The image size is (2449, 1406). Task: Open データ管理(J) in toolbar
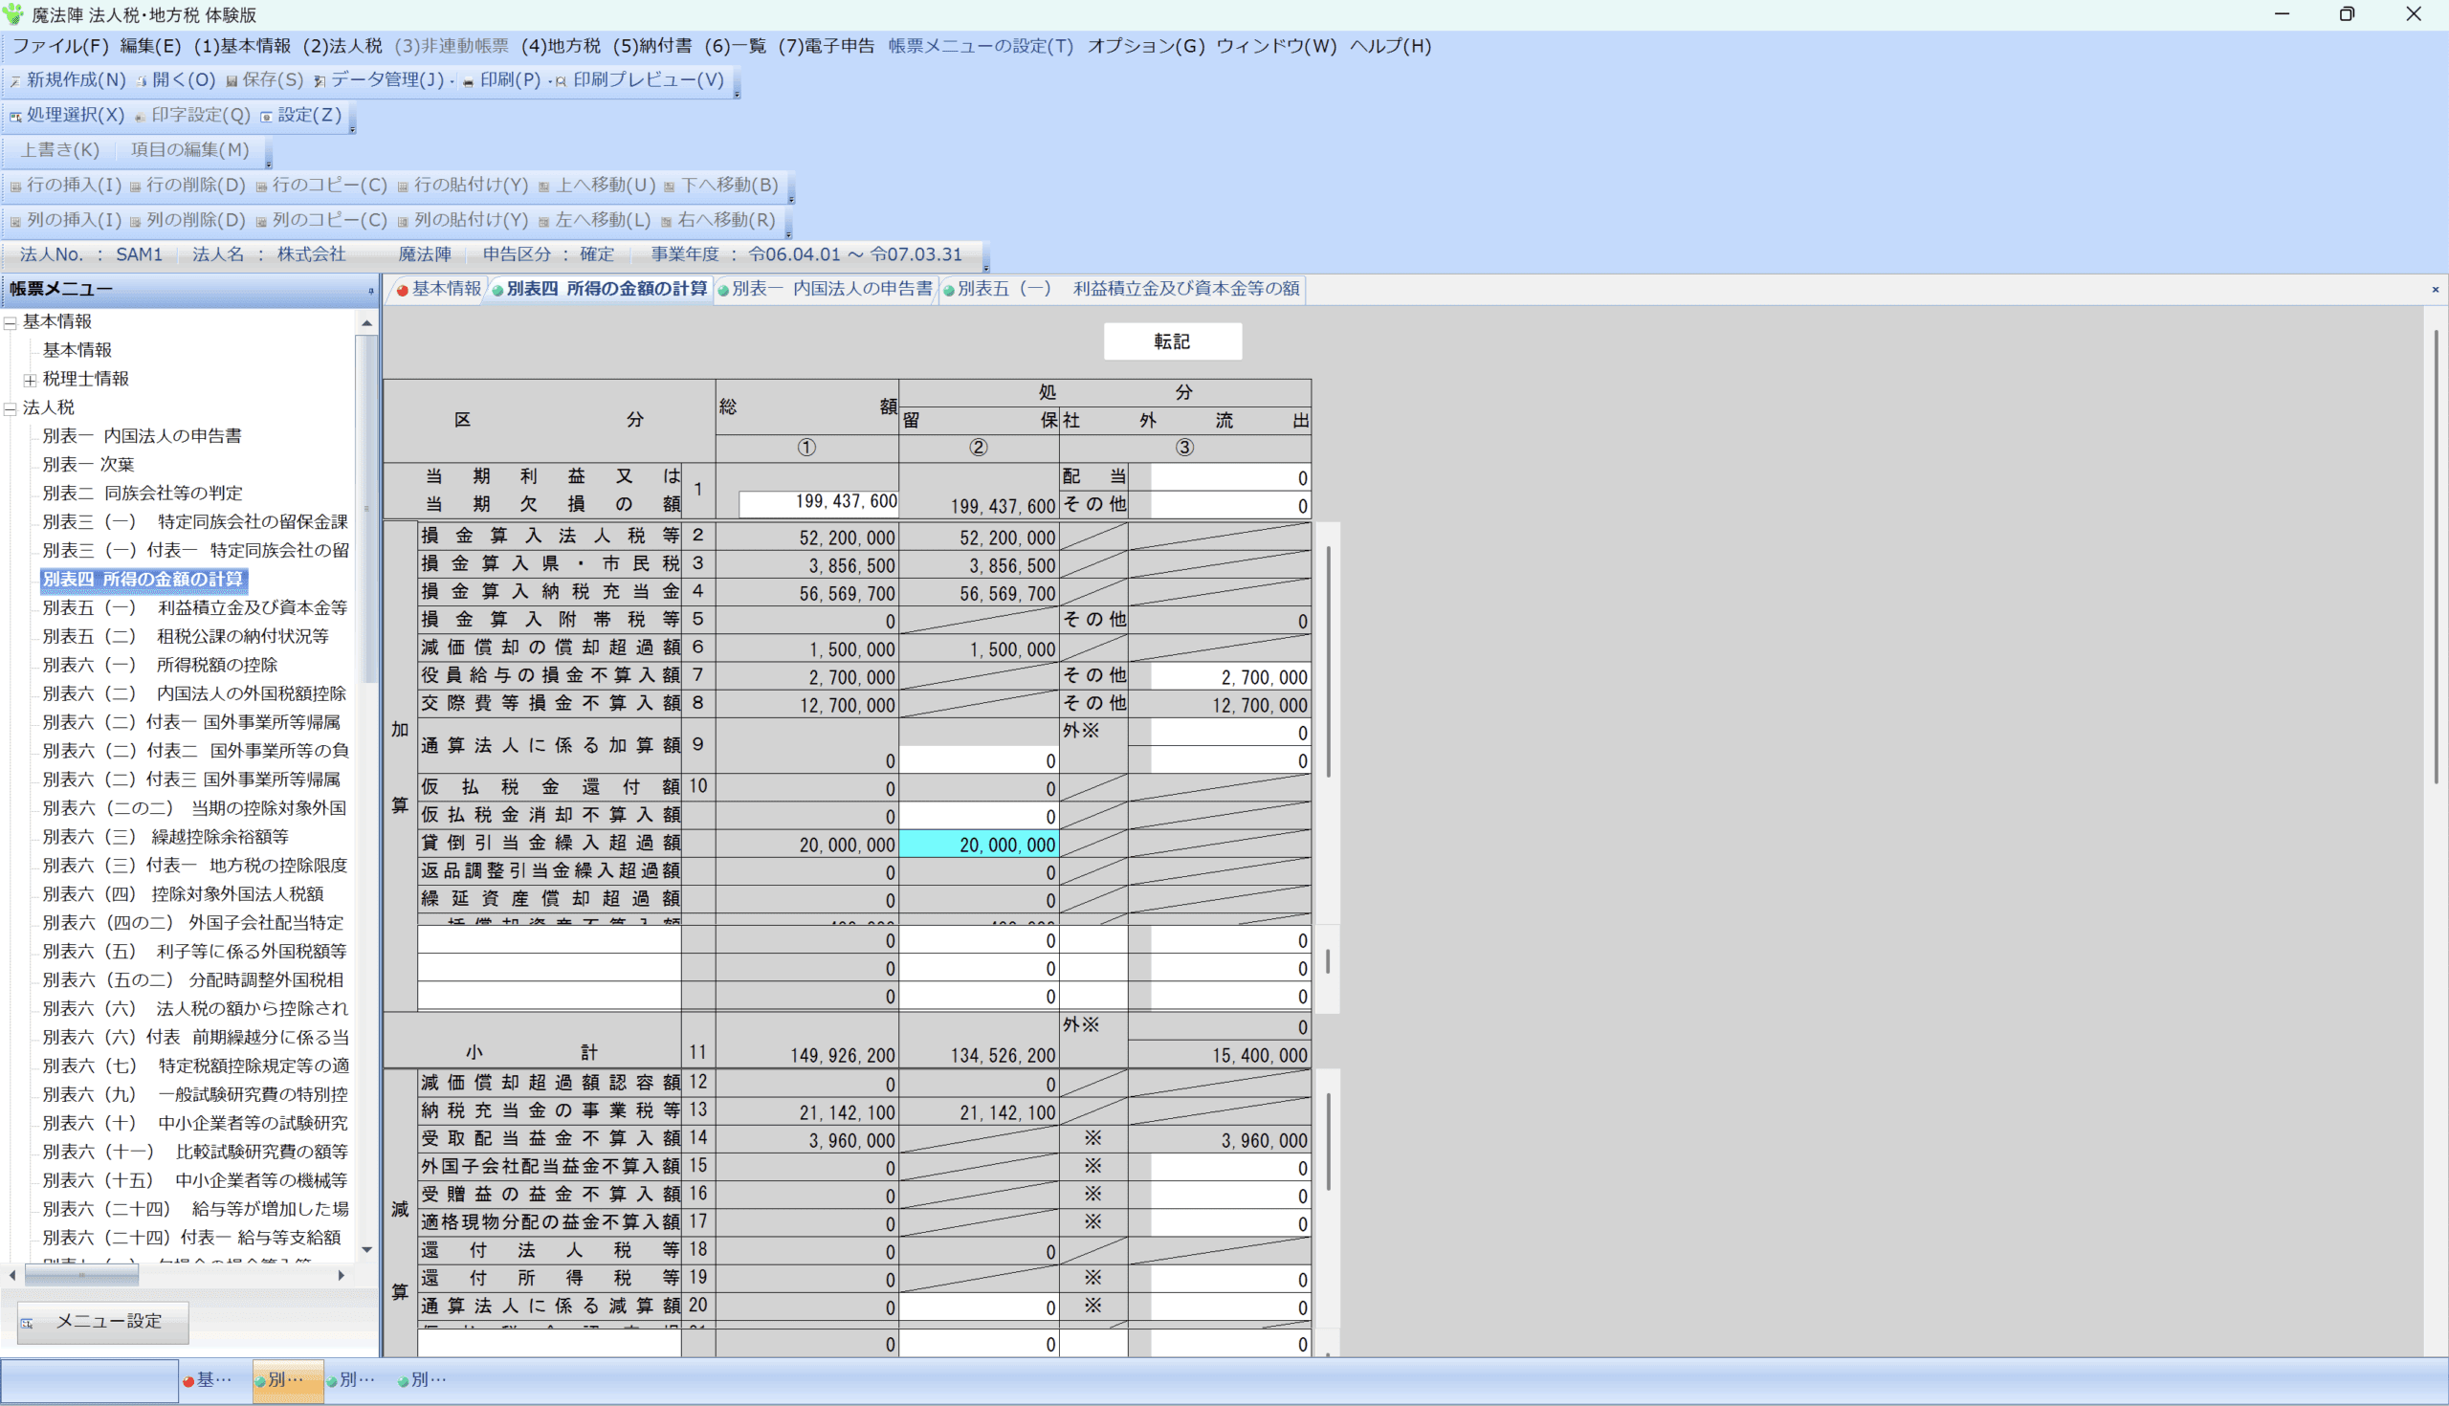click(x=379, y=80)
